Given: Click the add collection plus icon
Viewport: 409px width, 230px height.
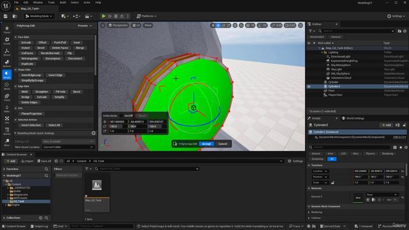Looking at the screenshot, I should point(40,218).
